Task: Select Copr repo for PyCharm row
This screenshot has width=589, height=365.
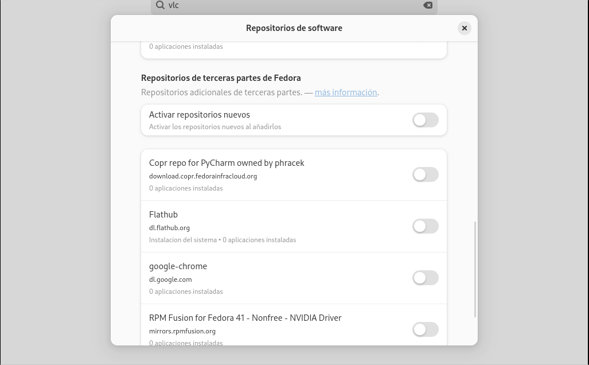Action: [x=294, y=175]
